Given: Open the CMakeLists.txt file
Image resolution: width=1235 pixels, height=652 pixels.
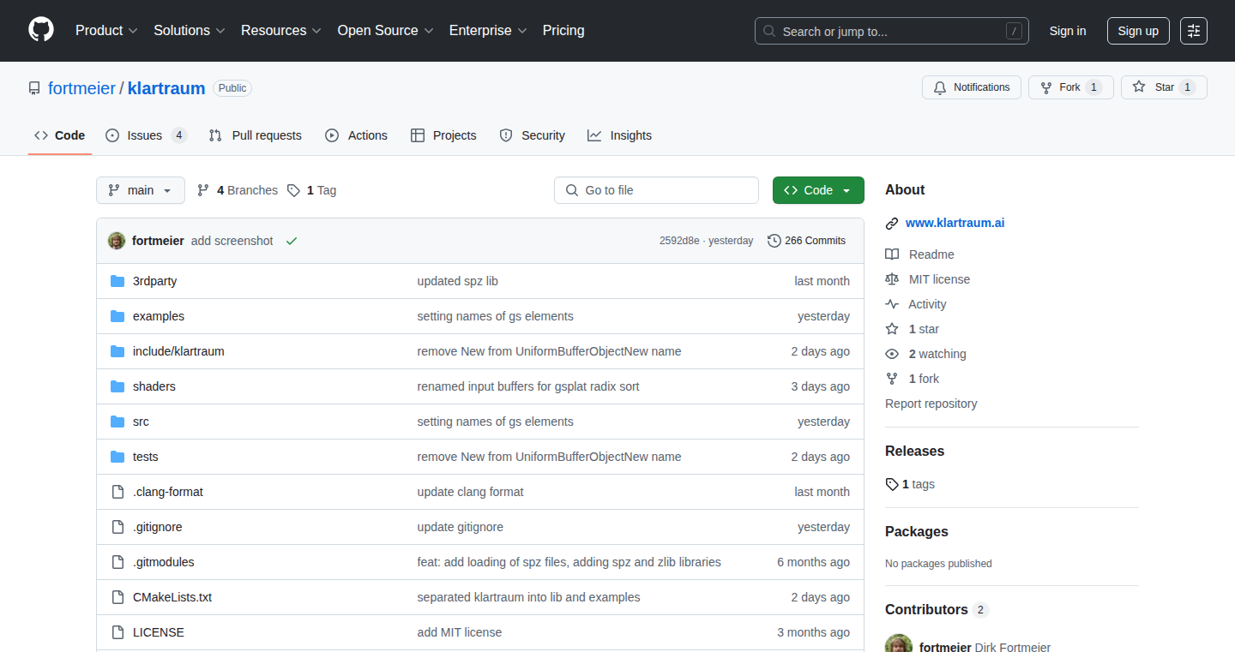Looking at the screenshot, I should [172, 597].
